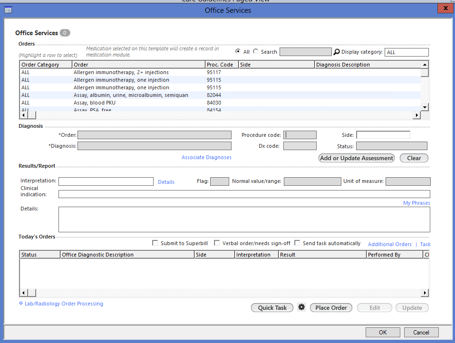Click the Interpretation column header
Viewport: 455px width, 343px height.
click(x=256, y=255)
